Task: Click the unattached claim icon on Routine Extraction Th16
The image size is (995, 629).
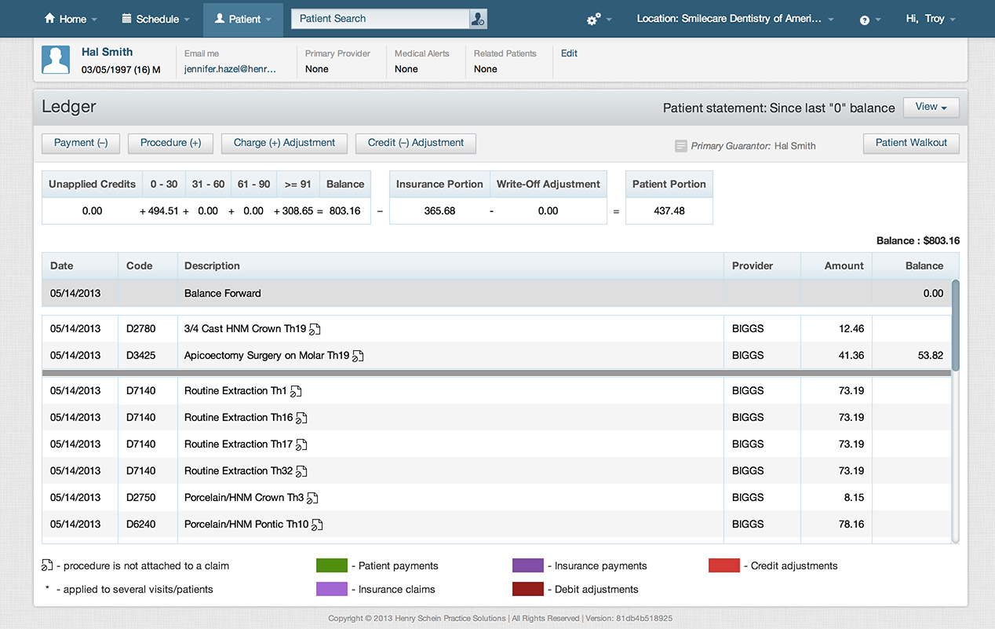Action: point(301,417)
